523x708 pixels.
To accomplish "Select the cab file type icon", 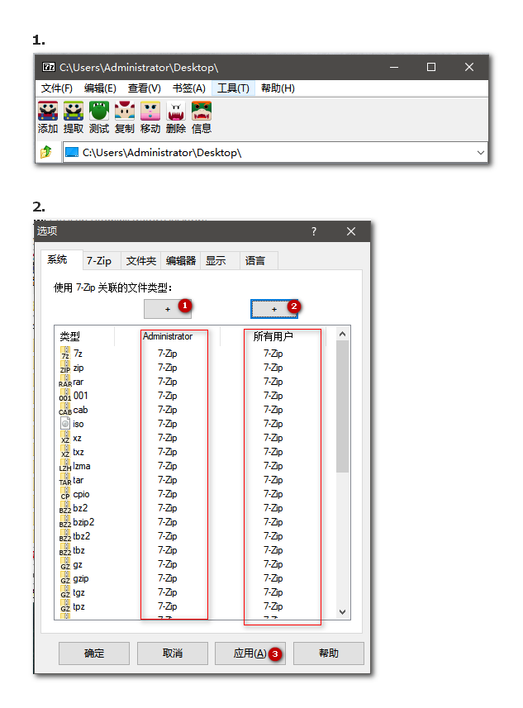I will coord(65,410).
